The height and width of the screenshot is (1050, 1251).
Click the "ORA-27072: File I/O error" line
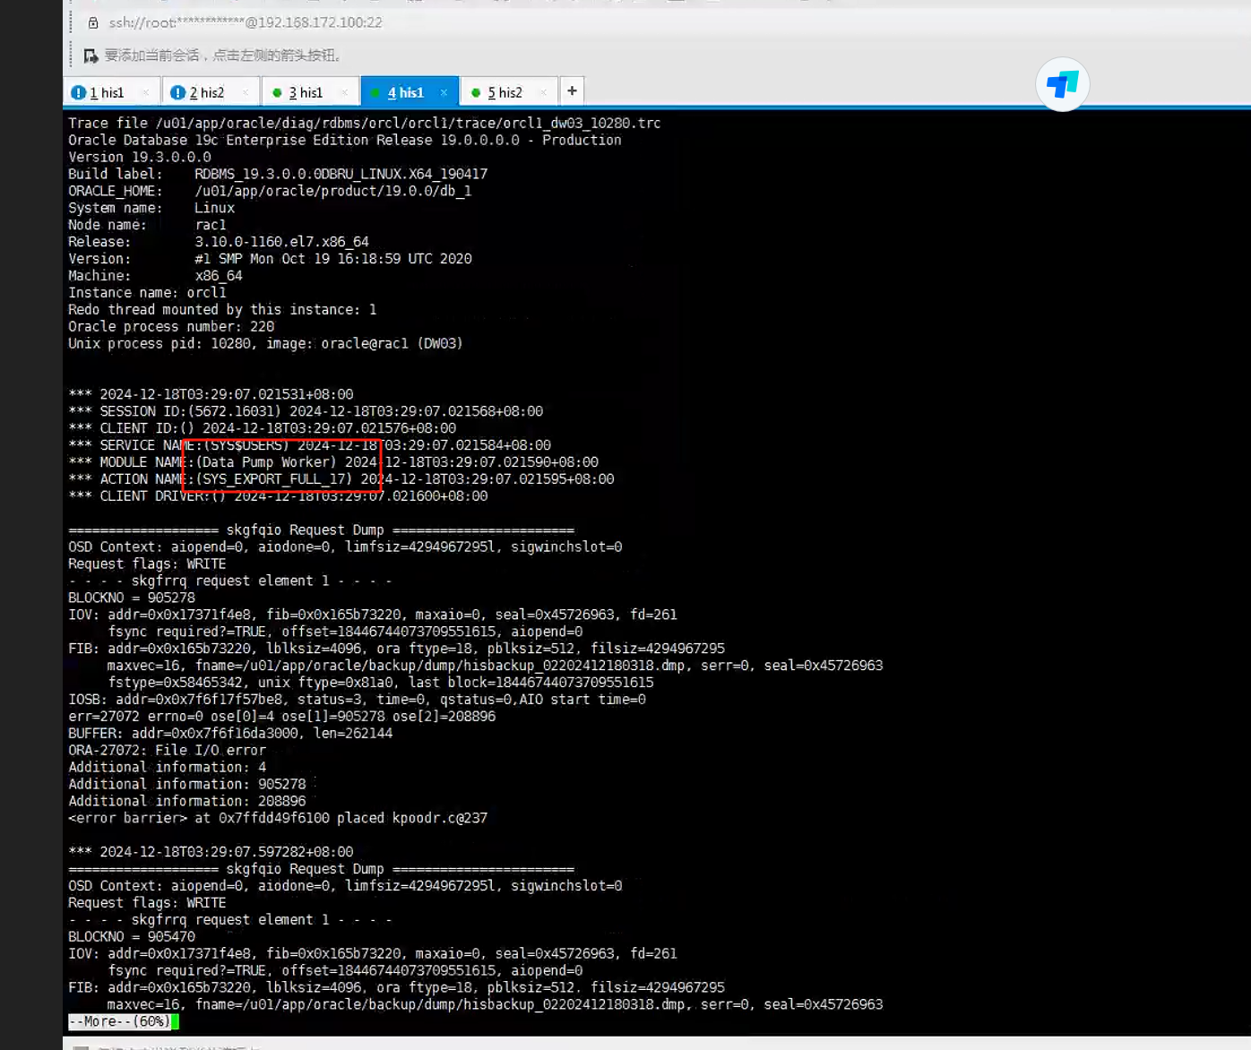167,751
